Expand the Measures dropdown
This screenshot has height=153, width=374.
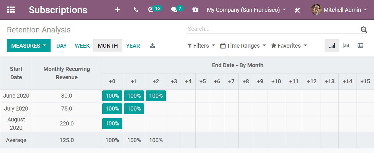coord(29,46)
